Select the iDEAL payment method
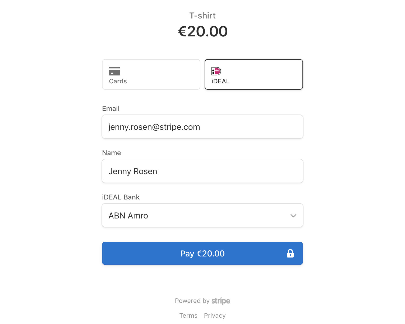Image resolution: width=405 pixels, height=324 pixels. [254, 74]
